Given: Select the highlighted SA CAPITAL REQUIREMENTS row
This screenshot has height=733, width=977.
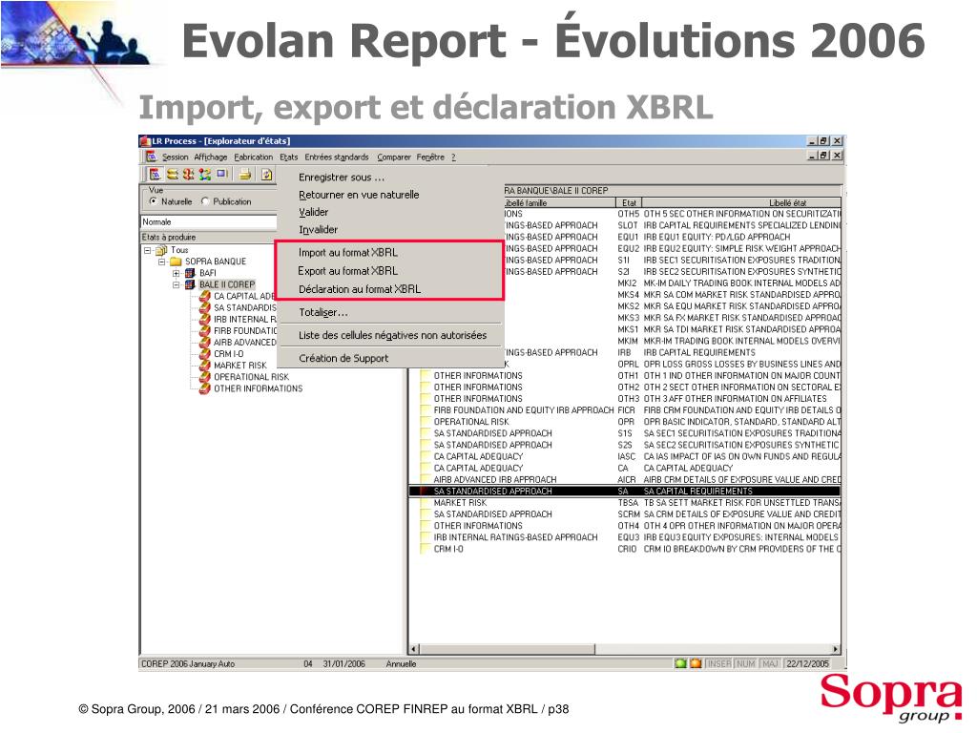Looking at the screenshot, I should [625, 492].
